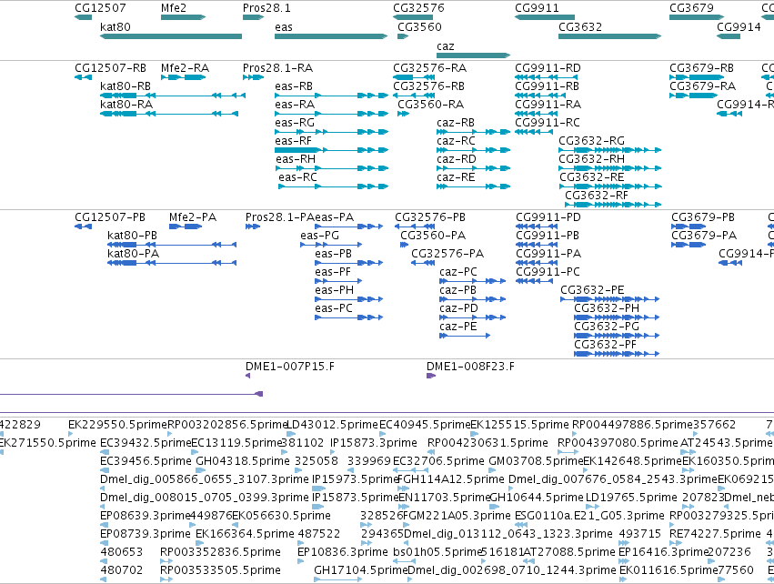The height and width of the screenshot is (584, 774).
Task: Select the CG3679-PA protein feature
Action: [x=689, y=245]
